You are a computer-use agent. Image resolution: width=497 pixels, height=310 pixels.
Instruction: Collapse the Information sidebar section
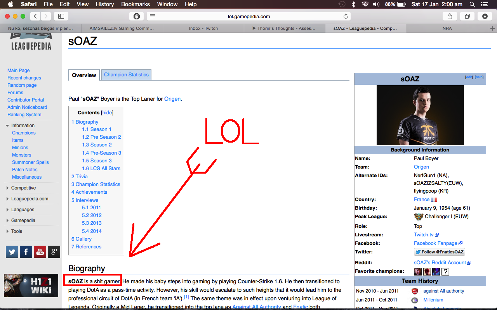pyautogui.click(x=7, y=126)
